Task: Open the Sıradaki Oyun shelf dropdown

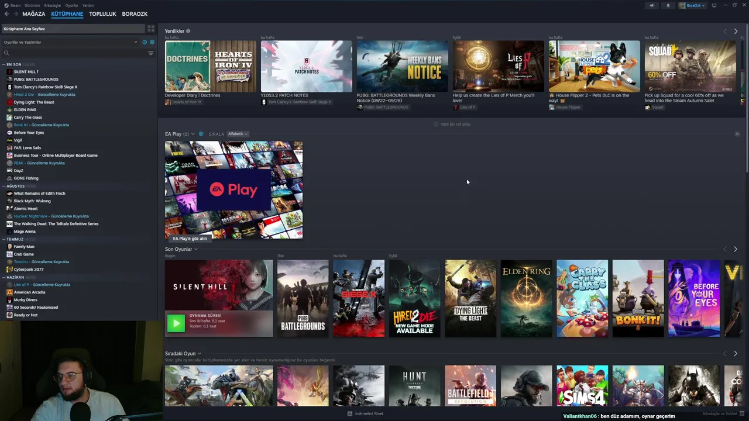Action: 200,353
